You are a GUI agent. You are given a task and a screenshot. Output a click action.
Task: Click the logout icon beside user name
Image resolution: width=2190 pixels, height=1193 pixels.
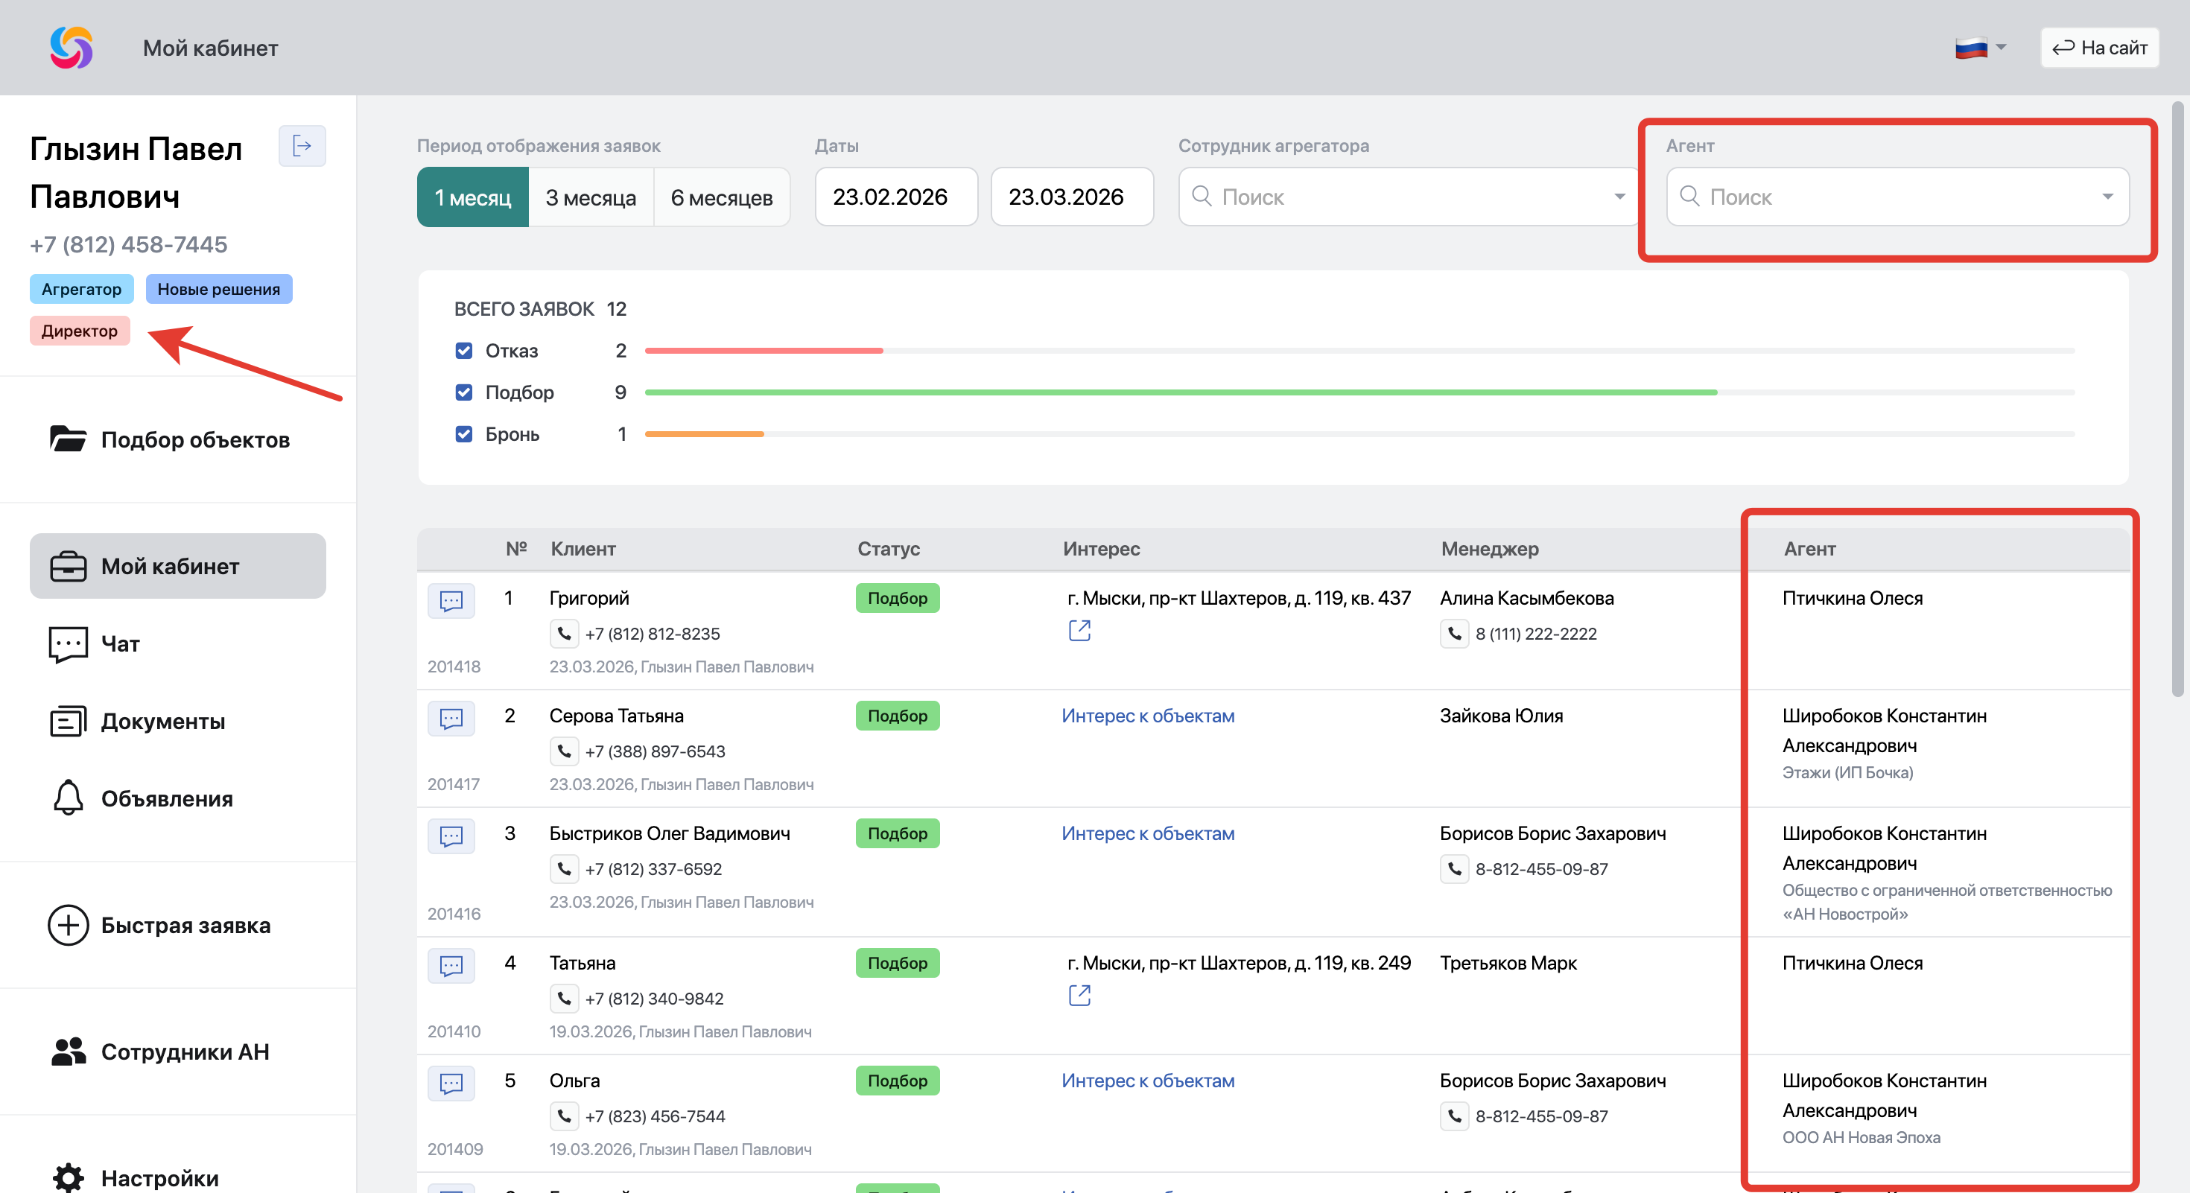302,146
